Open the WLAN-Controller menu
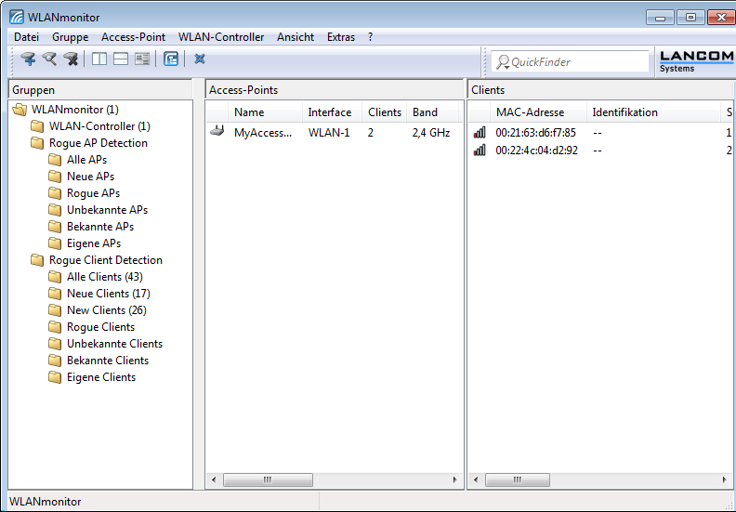 221,37
